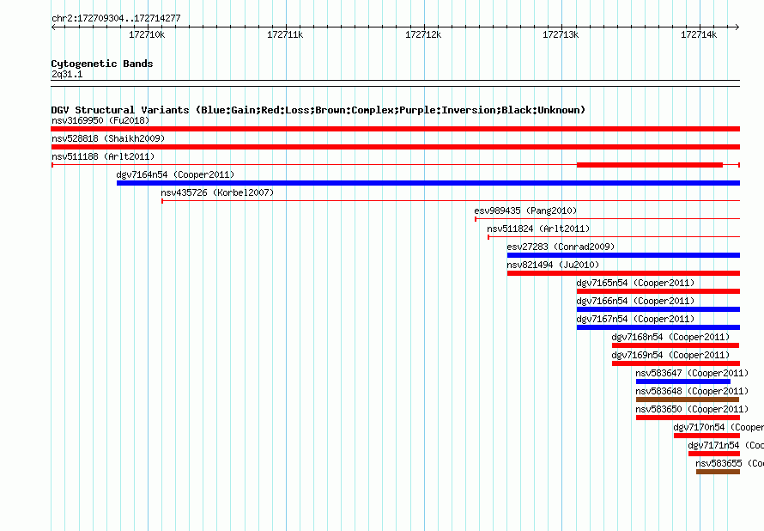Click the nsv821494 (Ju2010) label text

[x=553, y=265]
